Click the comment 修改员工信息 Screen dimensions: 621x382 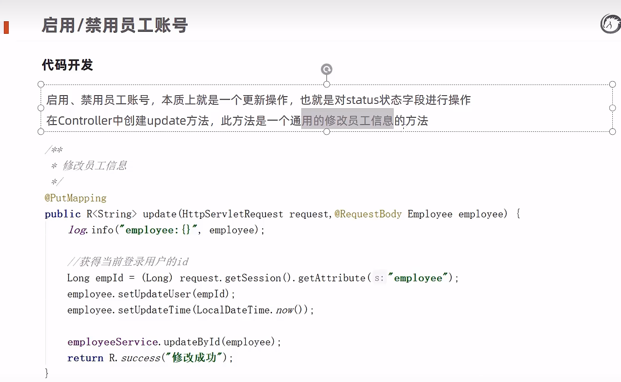pyautogui.click(x=95, y=166)
